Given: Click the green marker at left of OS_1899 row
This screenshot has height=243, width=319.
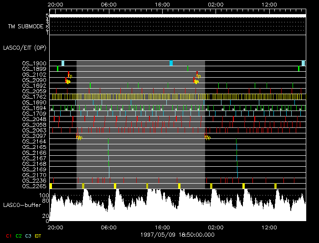Looking at the screenshot, I should pos(57,69).
